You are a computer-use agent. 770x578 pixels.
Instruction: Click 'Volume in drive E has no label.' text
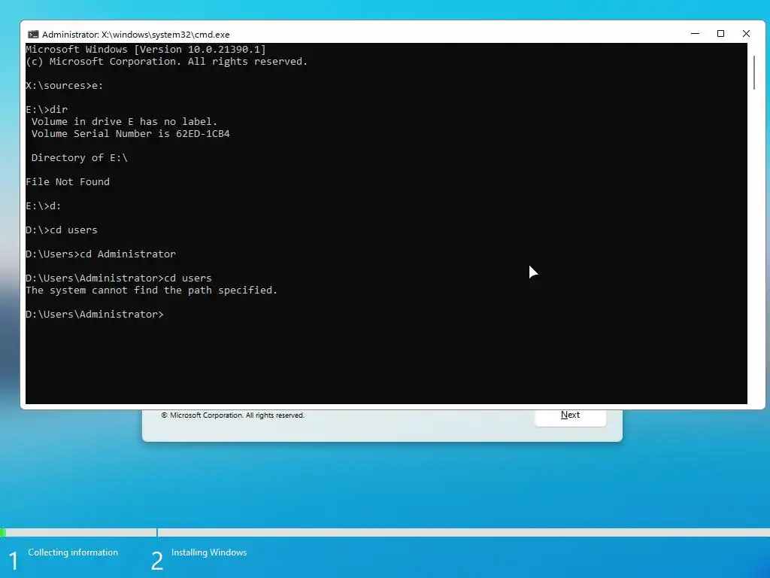tap(124, 121)
